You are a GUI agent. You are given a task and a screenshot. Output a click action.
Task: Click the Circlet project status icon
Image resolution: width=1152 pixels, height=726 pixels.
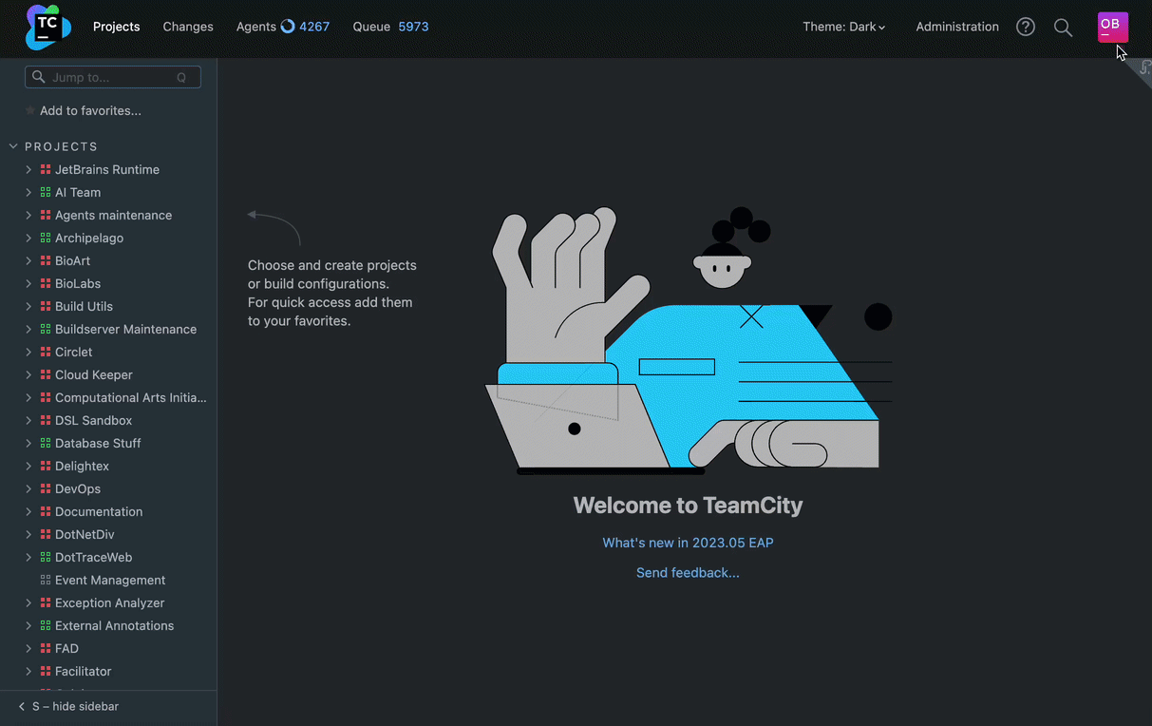pos(46,353)
